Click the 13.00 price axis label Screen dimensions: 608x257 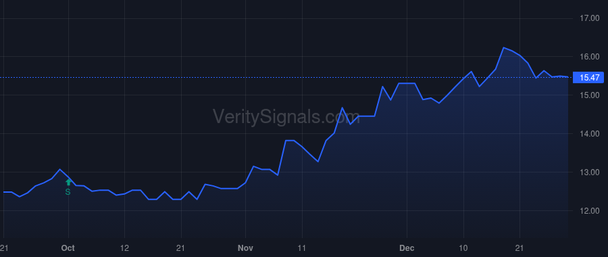(589, 172)
